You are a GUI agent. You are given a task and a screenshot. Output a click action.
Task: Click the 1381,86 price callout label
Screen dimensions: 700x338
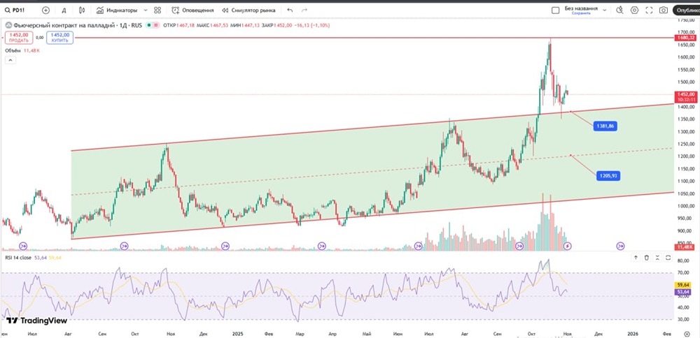[x=605, y=126]
